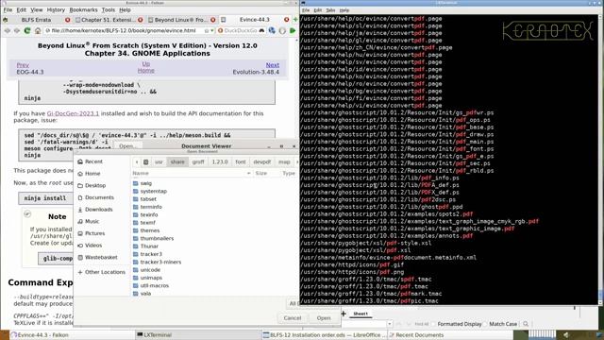The image size is (604, 340).
Task: Click the Wastebasket icon in file dialog sidebar
Action: (80, 257)
